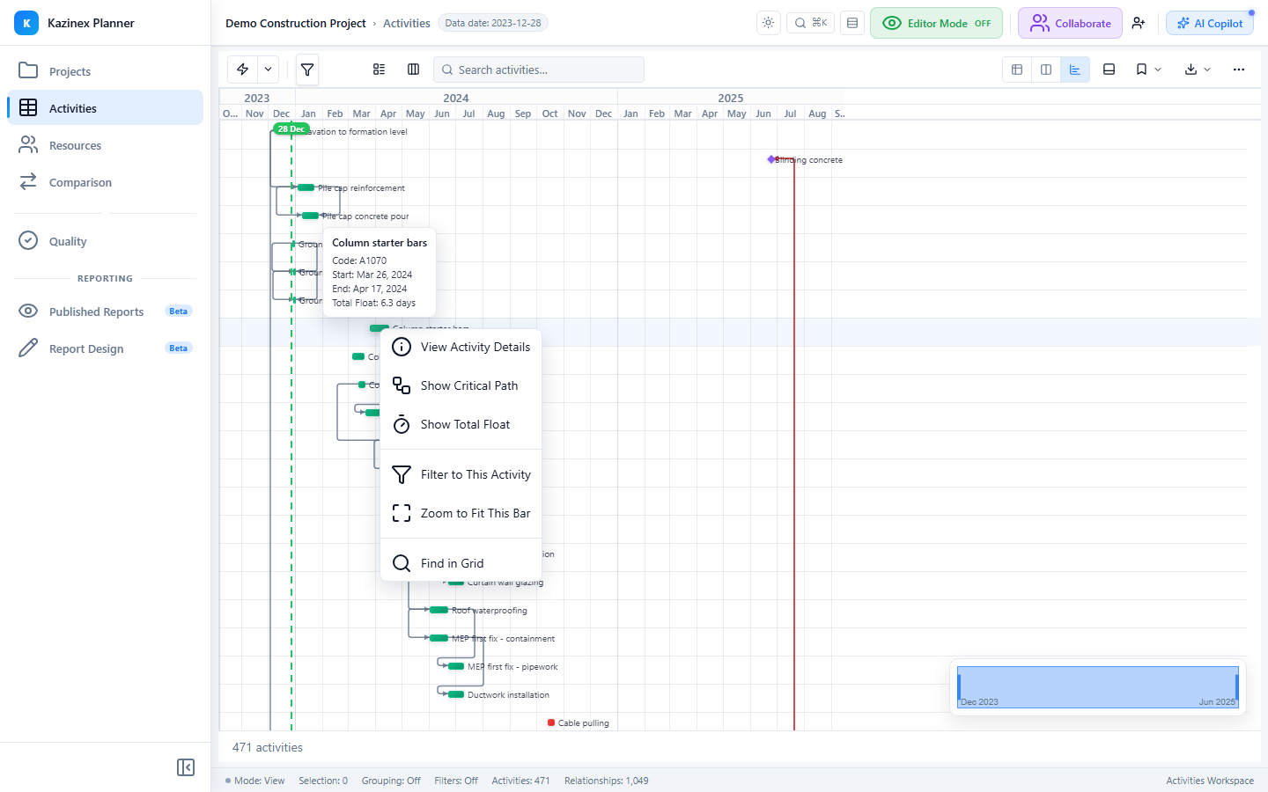Image resolution: width=1268 pixels, height=792 pixels.
Task: Open the export download dropdown
Action: click(x=1198, y=70)
